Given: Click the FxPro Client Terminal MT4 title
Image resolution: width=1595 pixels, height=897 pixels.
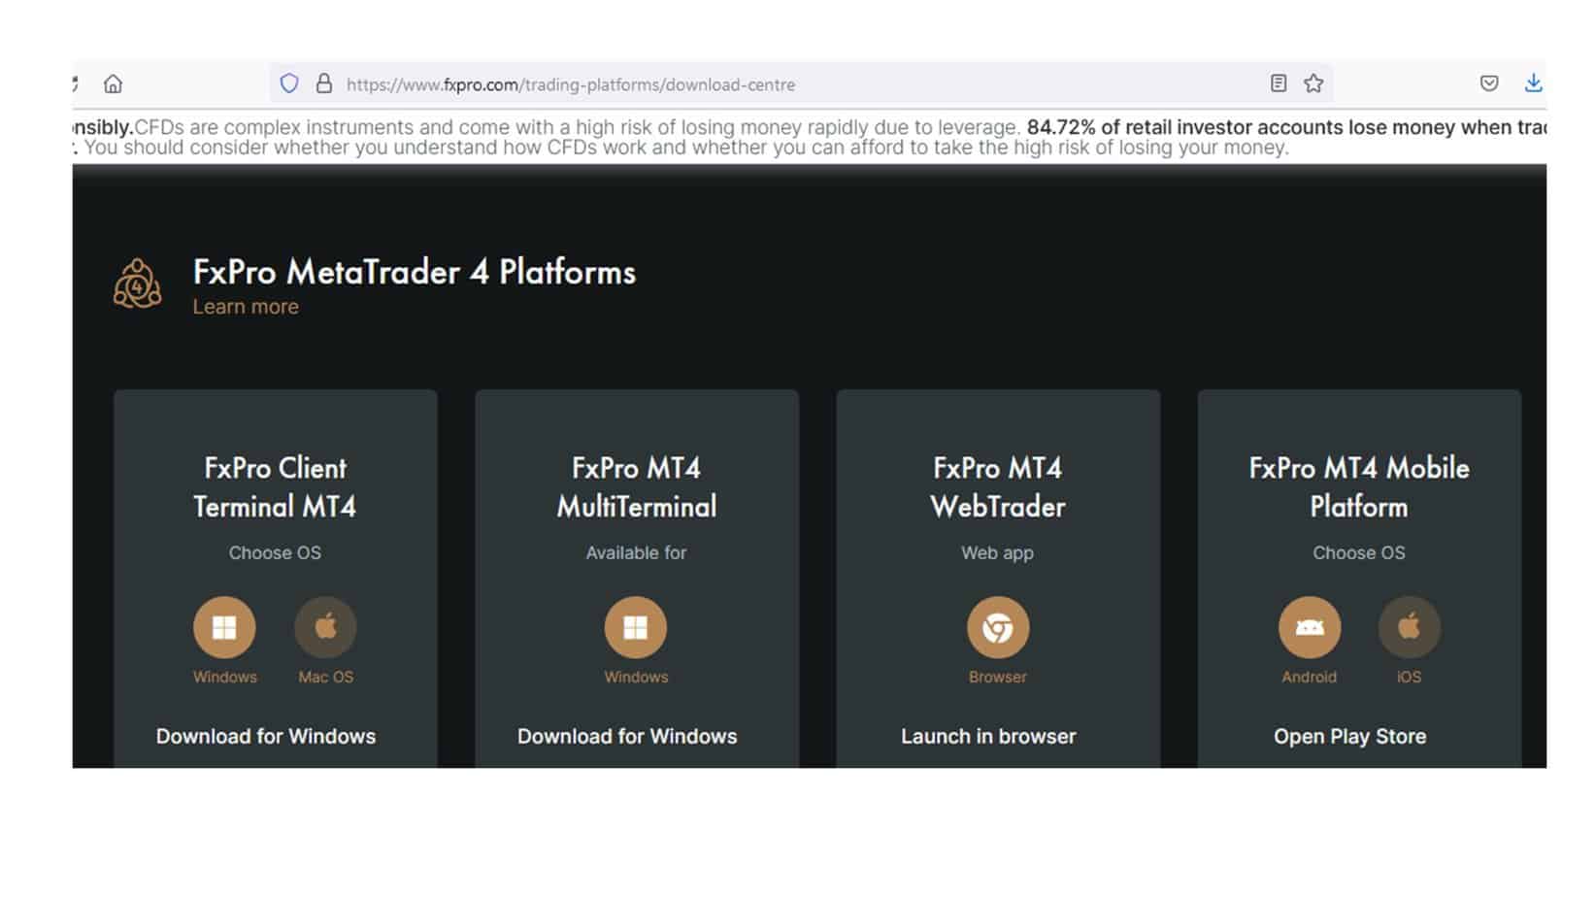Looking at the screenshot, I should pyautogui.click(x=275, y=487).
